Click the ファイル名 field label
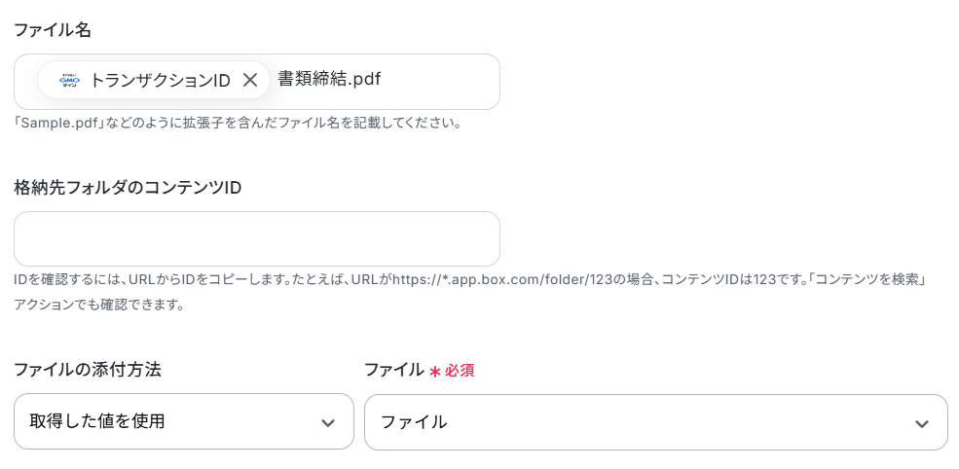959x469 pixels. [x=53, y=29]
